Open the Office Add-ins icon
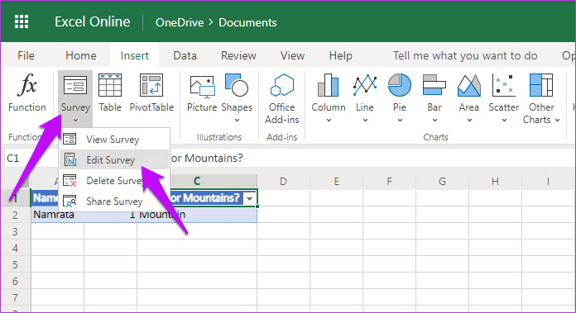This screenshot has height=313, width=576. point(281,85)
